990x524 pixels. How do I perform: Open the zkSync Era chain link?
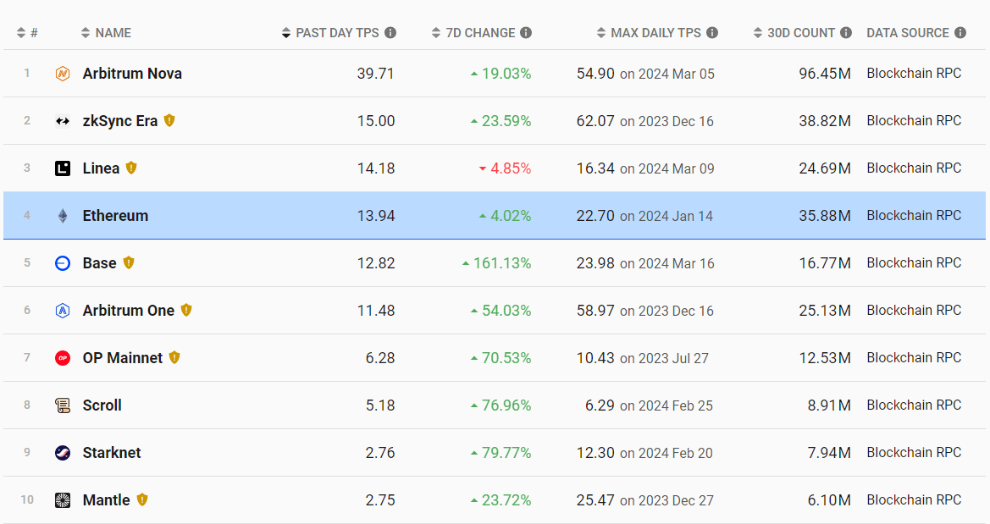click(x=120, y=121)
